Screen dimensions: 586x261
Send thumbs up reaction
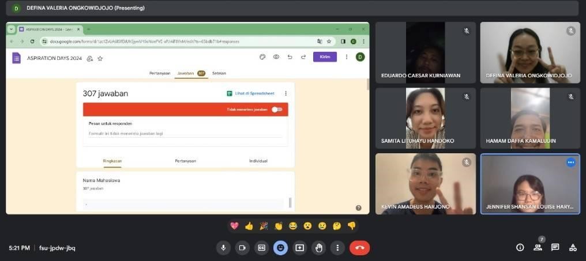pyautogui.click(x=249, y=225)
